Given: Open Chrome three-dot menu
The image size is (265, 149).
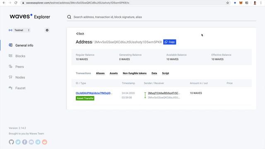Looking at the screenshot, I should (x=261, y=3).
